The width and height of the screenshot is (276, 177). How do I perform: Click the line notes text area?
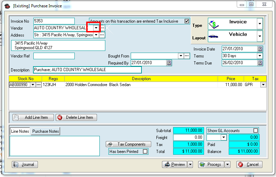tap(55, 146)
